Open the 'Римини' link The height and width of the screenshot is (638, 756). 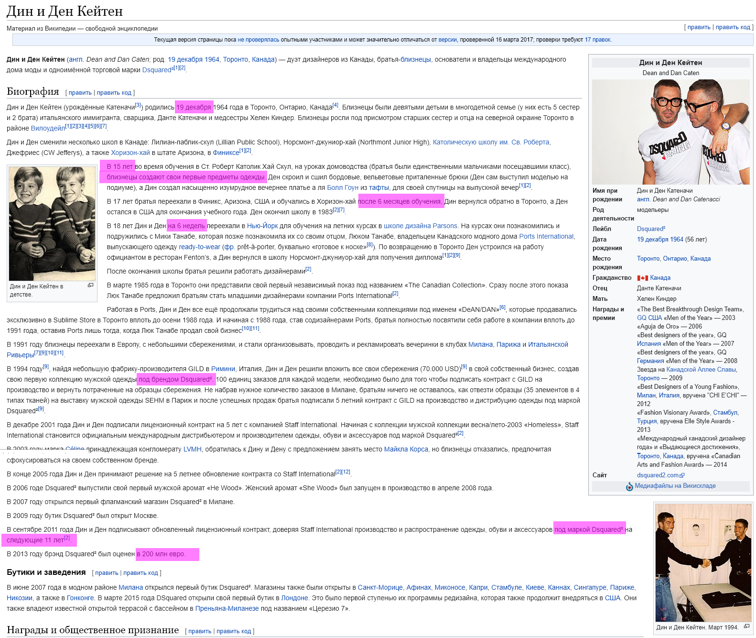point(223,369)
